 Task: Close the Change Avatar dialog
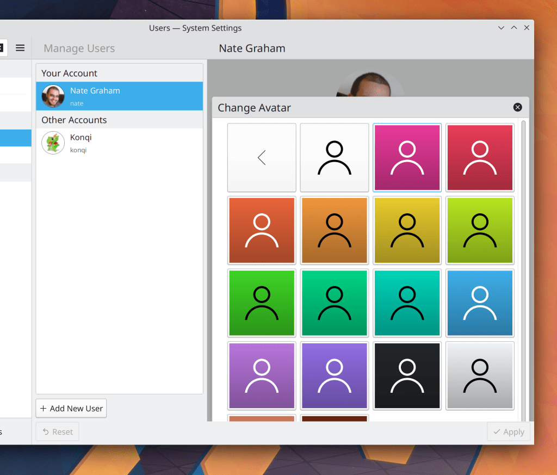517,107
